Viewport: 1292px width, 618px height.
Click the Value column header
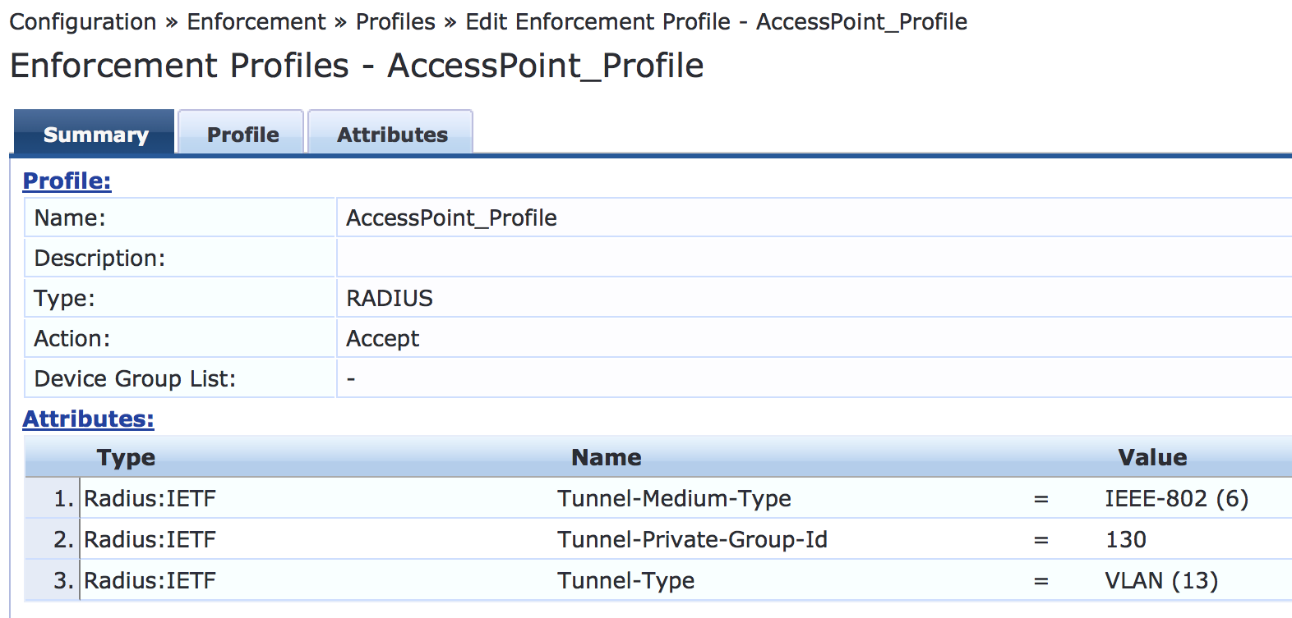pos(1152,457)
